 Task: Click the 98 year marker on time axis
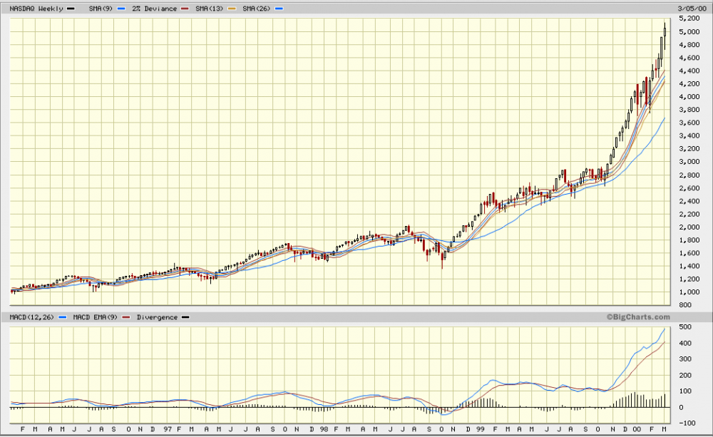click(324, 430)
